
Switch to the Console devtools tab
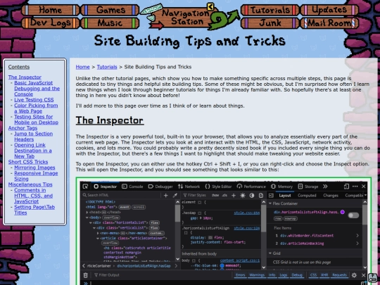tap(132, 186)
